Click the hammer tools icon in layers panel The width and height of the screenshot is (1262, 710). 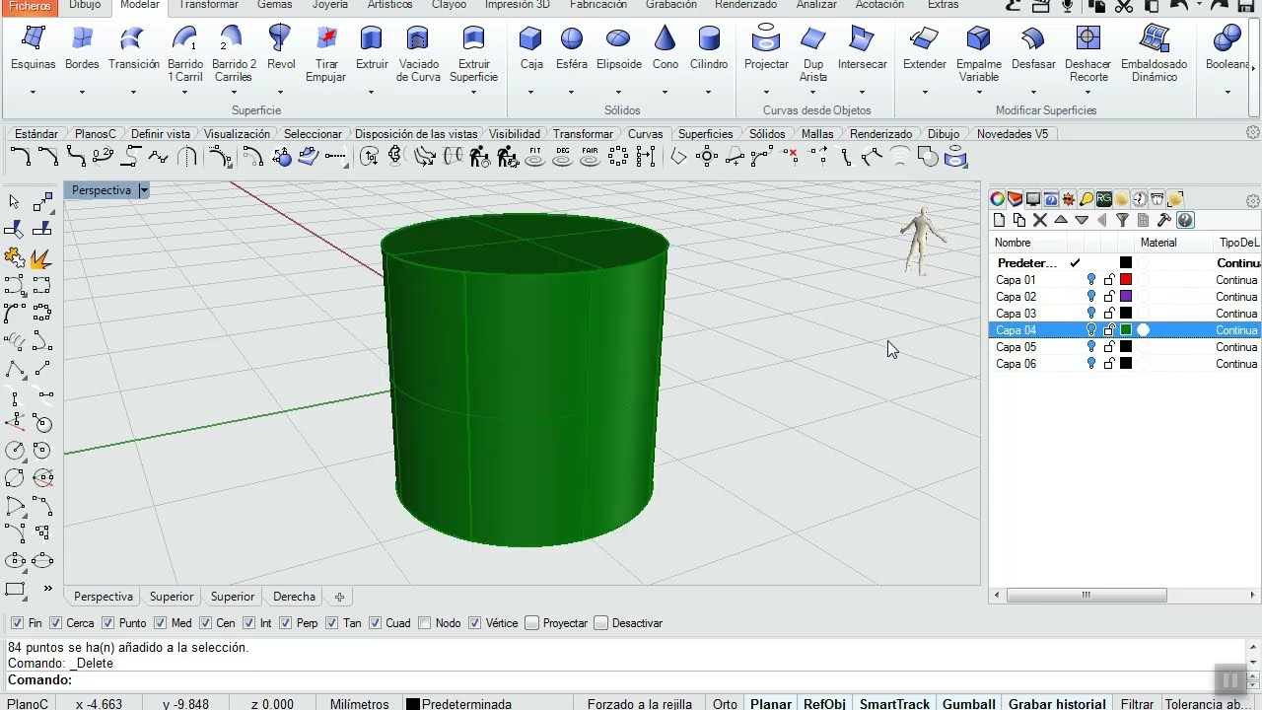pos(1164,220)
